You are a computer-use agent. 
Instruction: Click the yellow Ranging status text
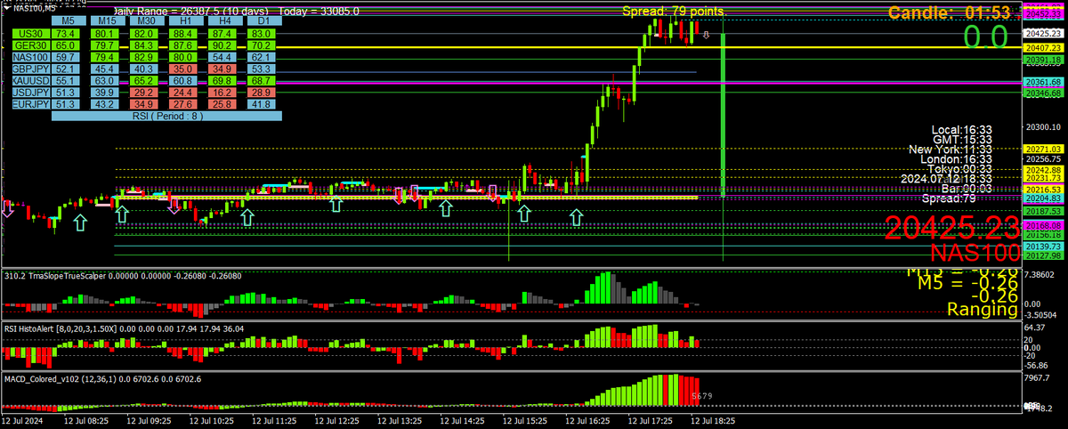[983, 310]
